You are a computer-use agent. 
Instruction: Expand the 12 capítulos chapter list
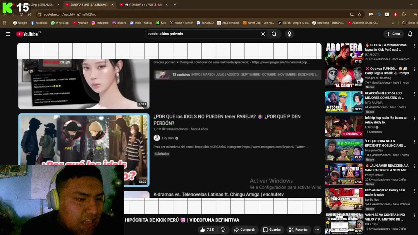237,74
